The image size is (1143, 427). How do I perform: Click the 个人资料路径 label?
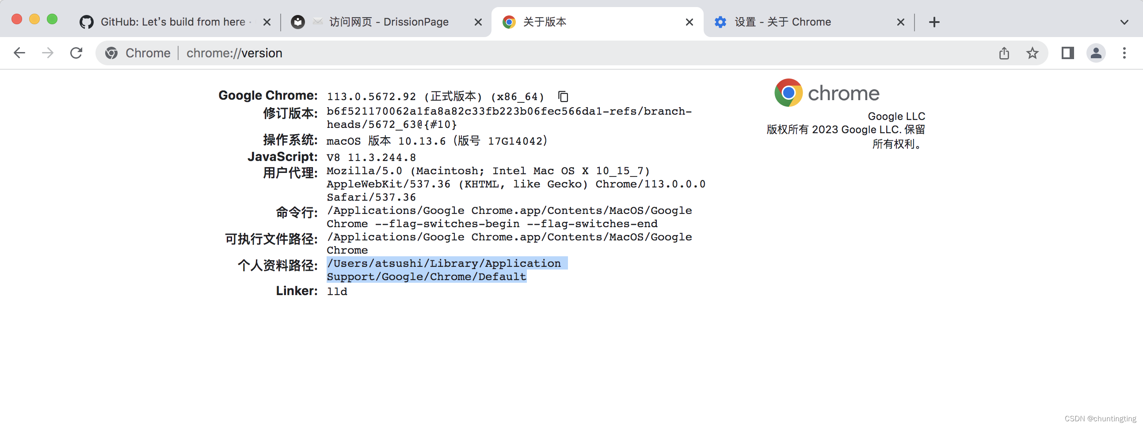pyautogui.click(x=278, y=266)
